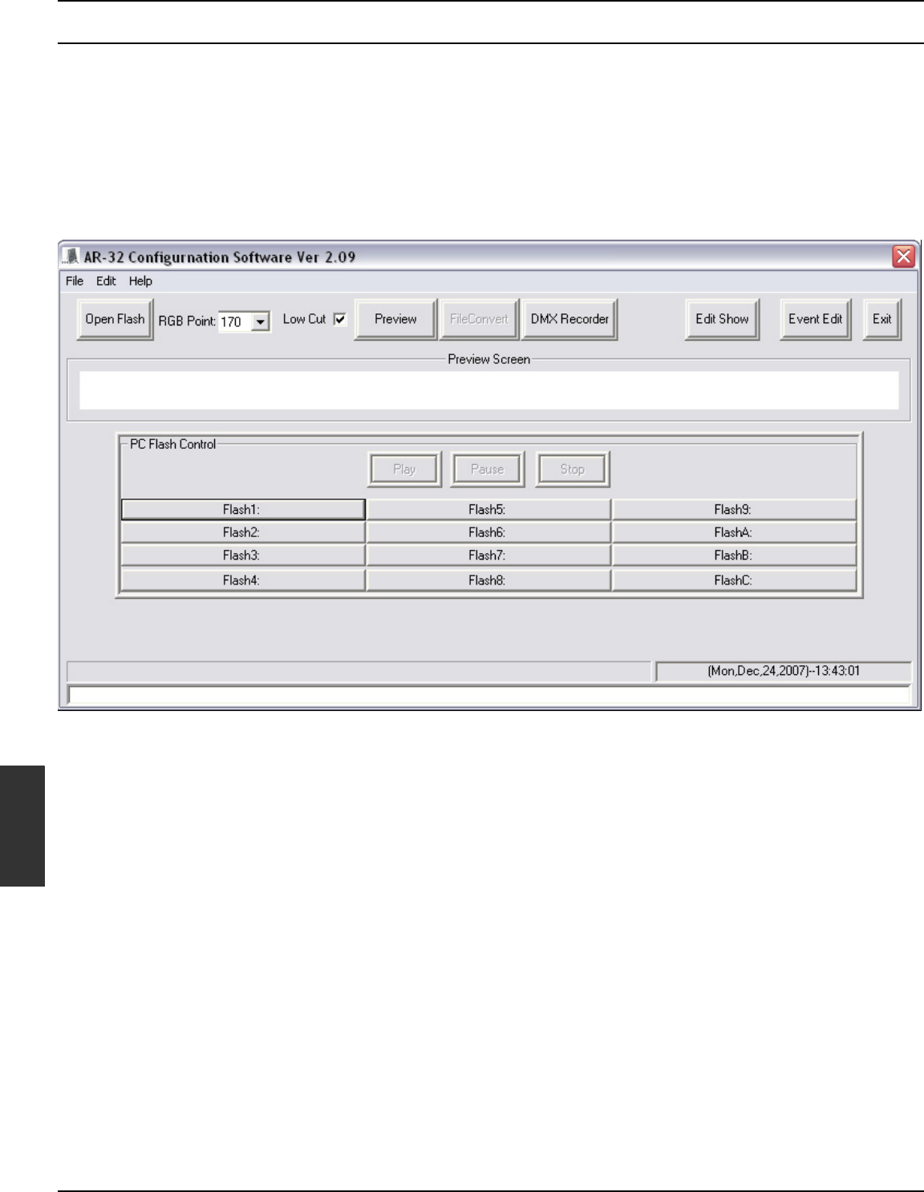Click the Open Flash button
This screenshot has width=924, height=1192.
[115, 319]
